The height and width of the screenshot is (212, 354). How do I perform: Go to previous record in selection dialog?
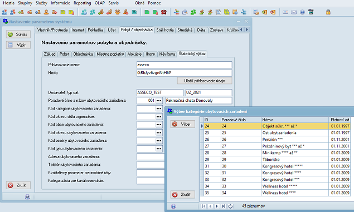tap(210, 206)
